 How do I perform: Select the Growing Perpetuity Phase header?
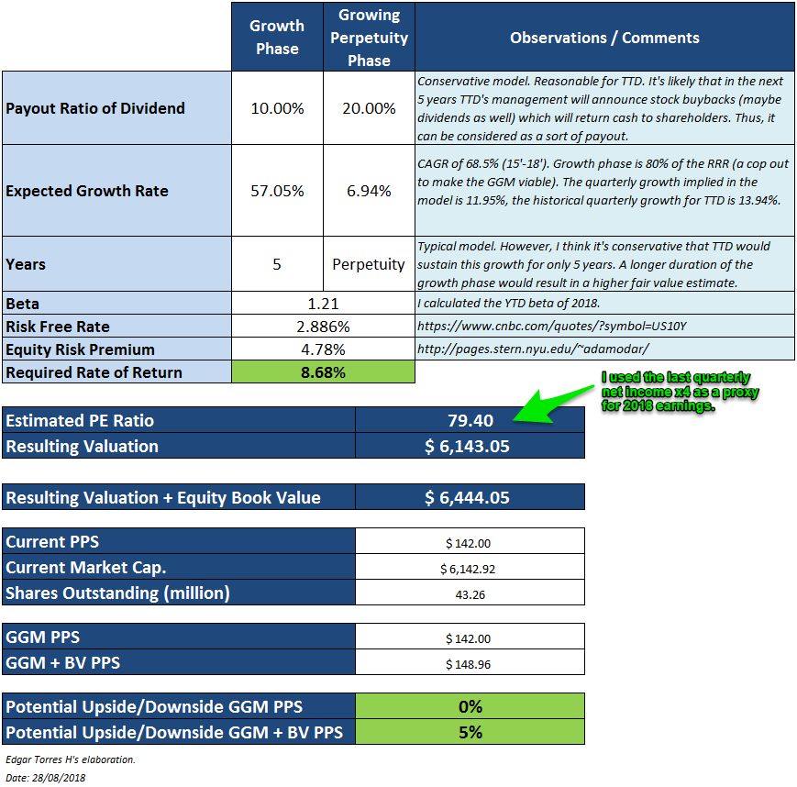368,35
